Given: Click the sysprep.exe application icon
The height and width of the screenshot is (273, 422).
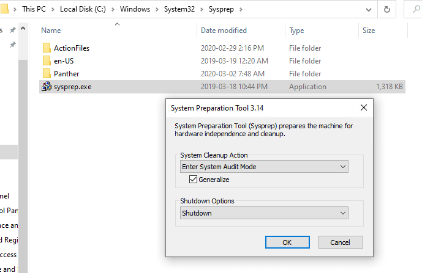Looking at the screenshot, I should point(47,87).
